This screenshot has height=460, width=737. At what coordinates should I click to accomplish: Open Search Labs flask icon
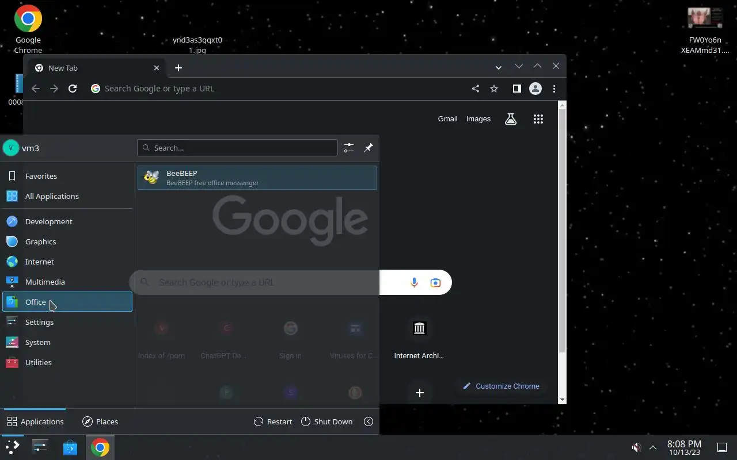tap(511, 119)
